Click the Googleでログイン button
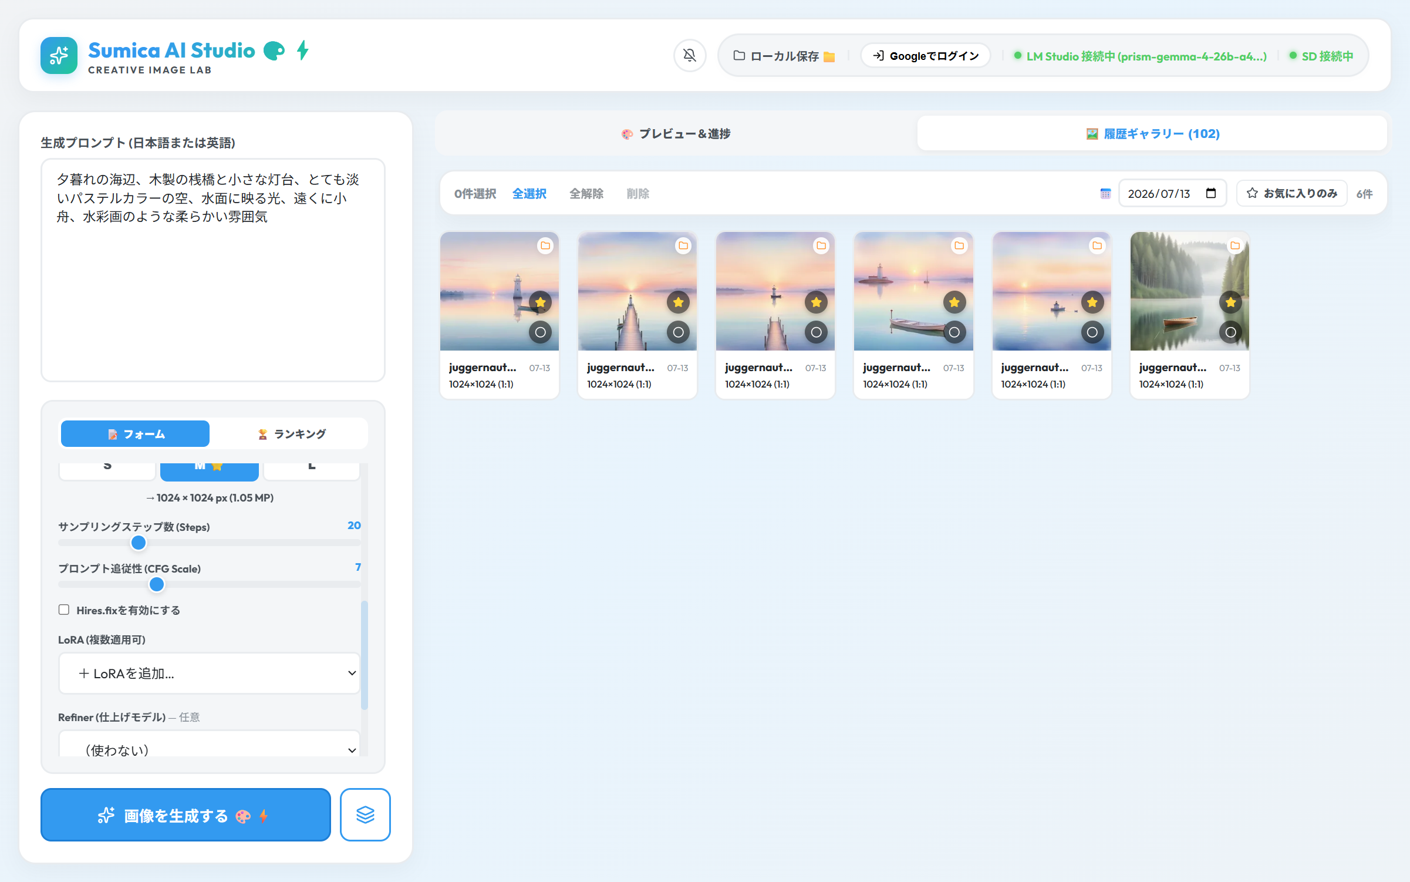The width and height of the screenshot is (1410, 882). click(926, 56)
